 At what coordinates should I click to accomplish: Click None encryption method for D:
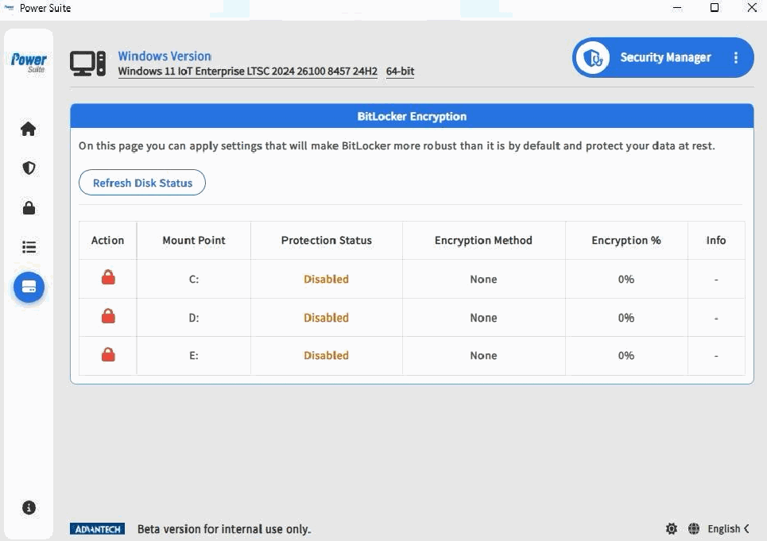pyautogui.click(x=483, y=318)
